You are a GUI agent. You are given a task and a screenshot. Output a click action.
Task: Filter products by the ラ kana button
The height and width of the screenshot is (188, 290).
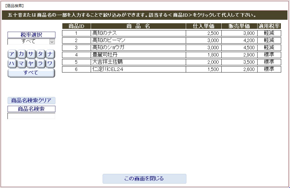point(41,64)
